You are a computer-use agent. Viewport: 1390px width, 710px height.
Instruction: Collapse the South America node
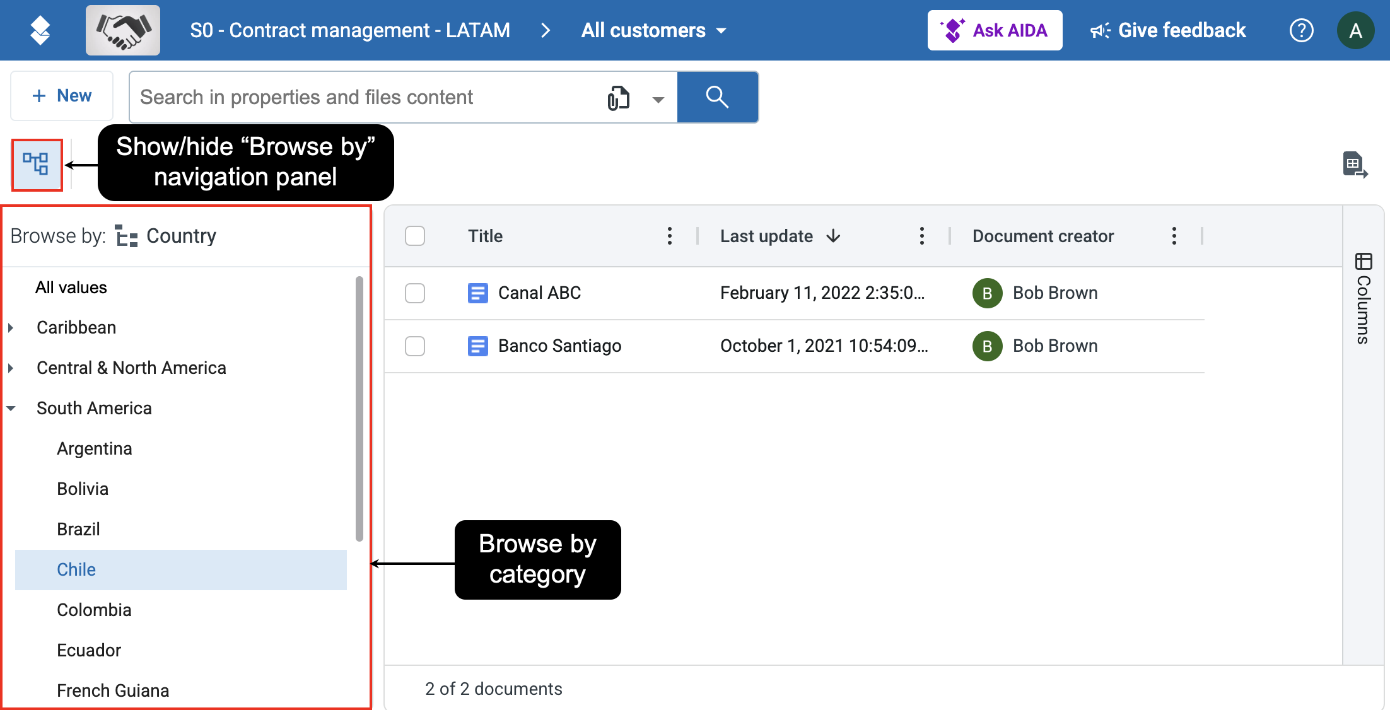point(11,409)
